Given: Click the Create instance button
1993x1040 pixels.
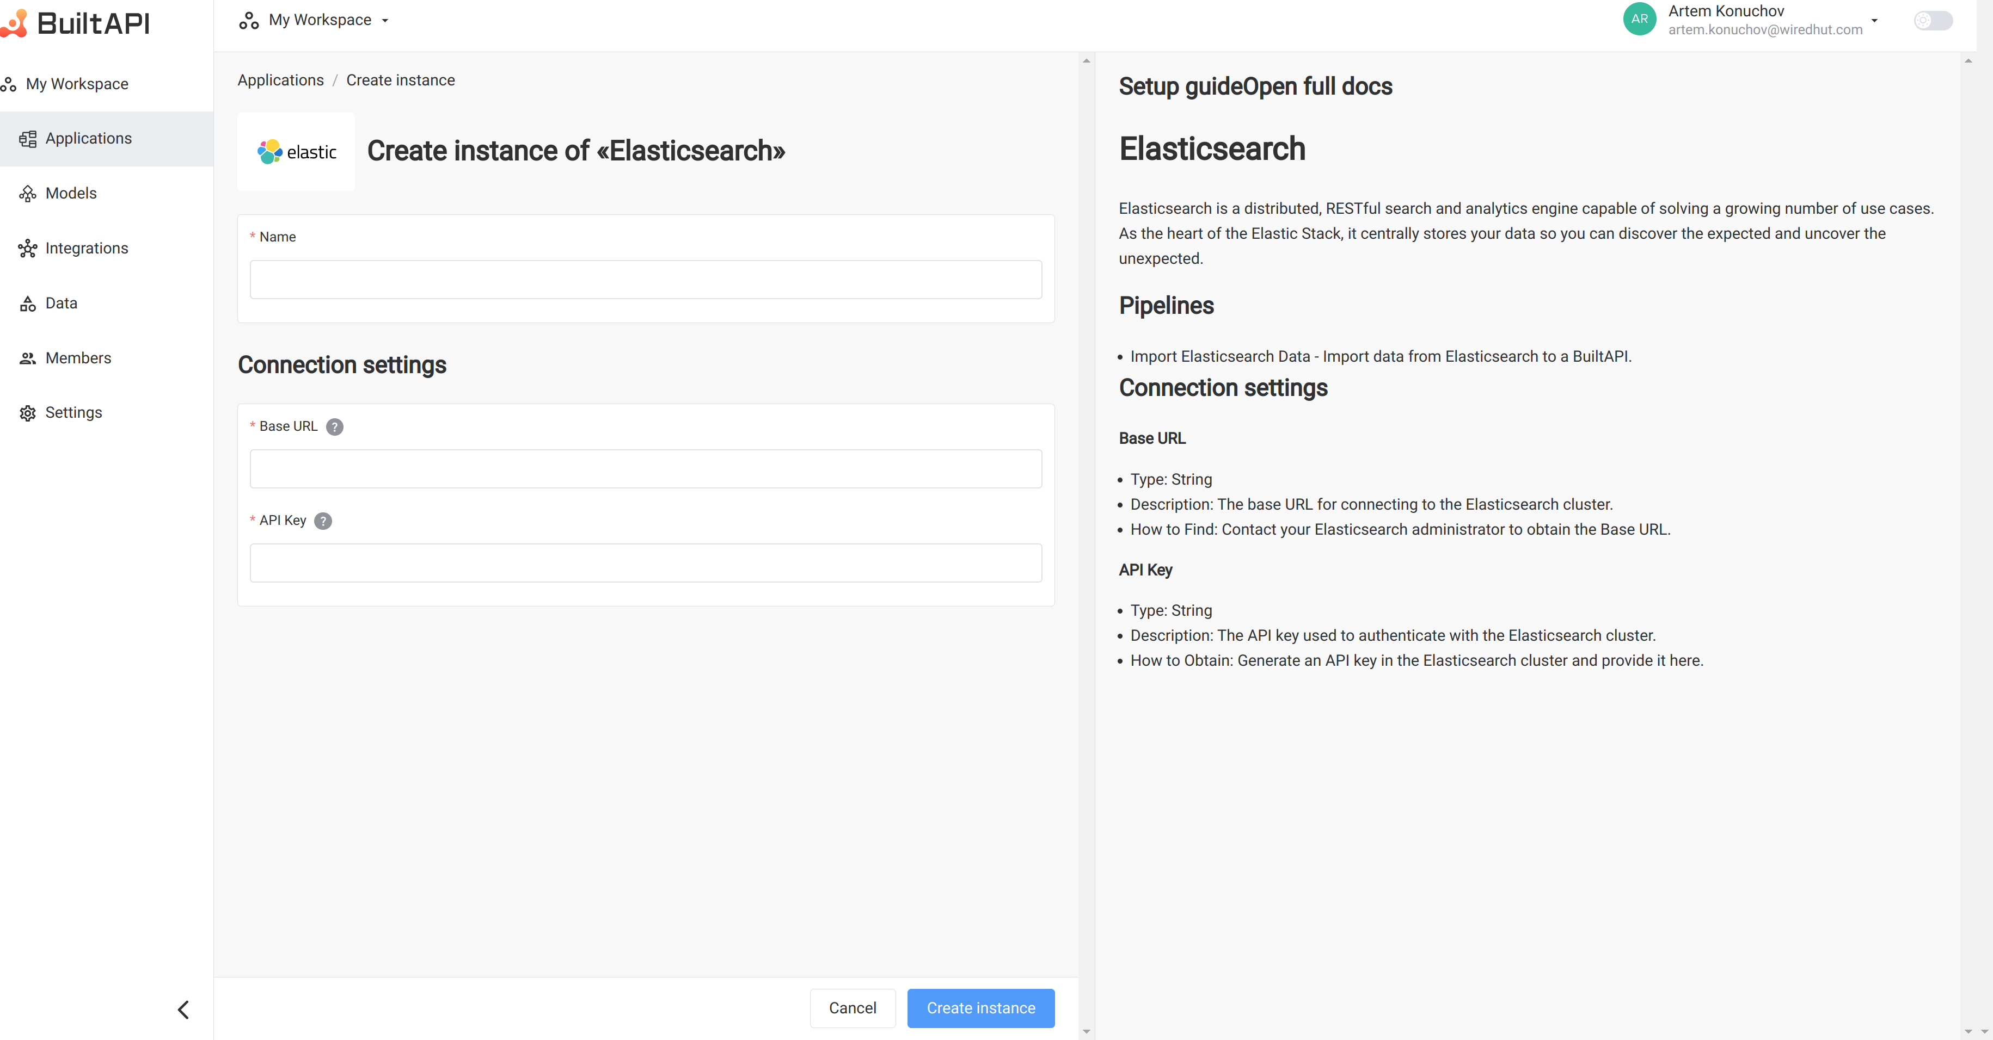Looking at the screenshot, I should (980, 1008).
